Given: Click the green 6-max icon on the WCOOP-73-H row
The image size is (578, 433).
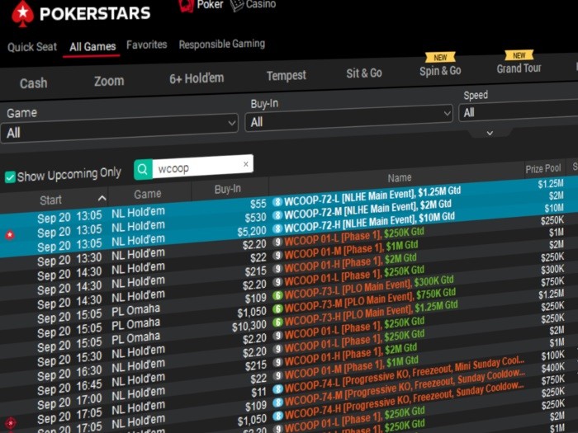Looking at the screenshot, I should [277, 322].
